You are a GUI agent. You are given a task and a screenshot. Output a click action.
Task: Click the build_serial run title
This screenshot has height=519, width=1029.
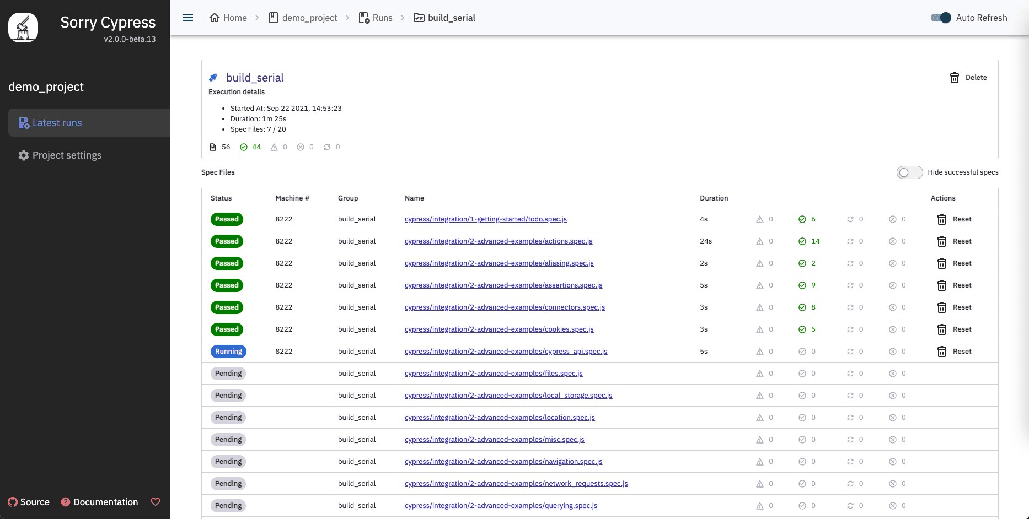click(255, 78)
